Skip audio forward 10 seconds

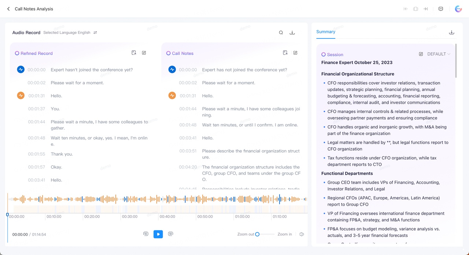pyautogui.click(x=170, y=234)
